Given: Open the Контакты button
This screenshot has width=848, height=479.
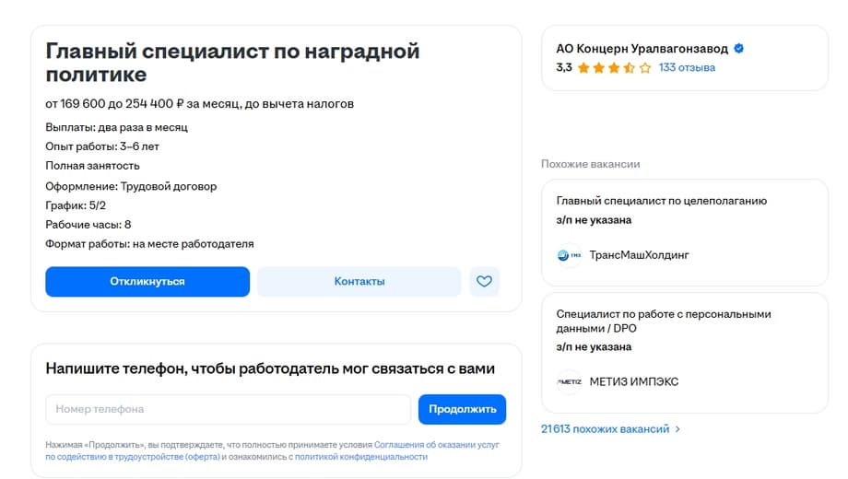Looking at the screenshot, I should (x=359, y=282).
